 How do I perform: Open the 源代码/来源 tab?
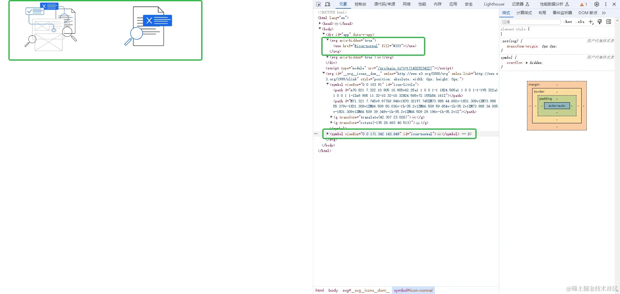385,4
